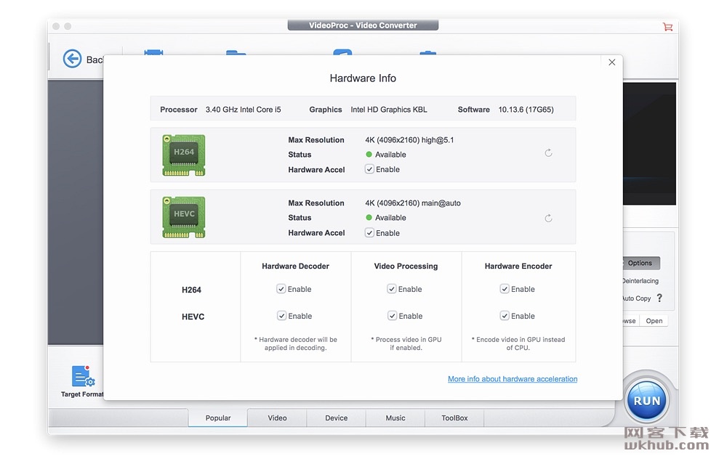This screenshot has height=464, width=727.
Task: Click the Processor label
Action: pyautogui.click(x=179, y=110)
